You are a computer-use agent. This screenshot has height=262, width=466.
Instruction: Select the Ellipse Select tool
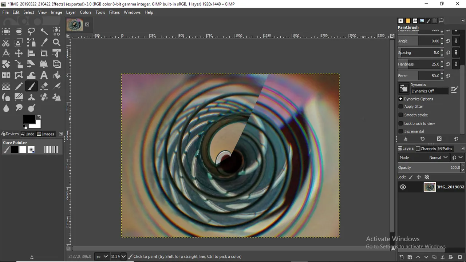pos(19,31)
